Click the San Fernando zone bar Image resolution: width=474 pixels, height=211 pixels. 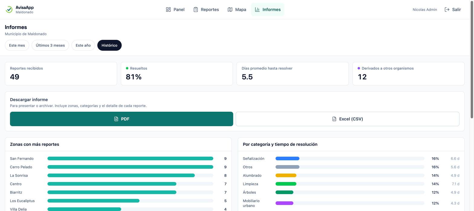tap(130, 158)
